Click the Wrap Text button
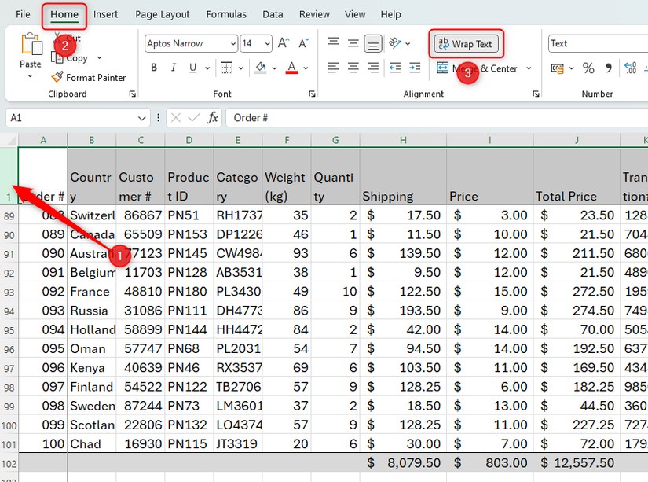 [x=466, y=44]
